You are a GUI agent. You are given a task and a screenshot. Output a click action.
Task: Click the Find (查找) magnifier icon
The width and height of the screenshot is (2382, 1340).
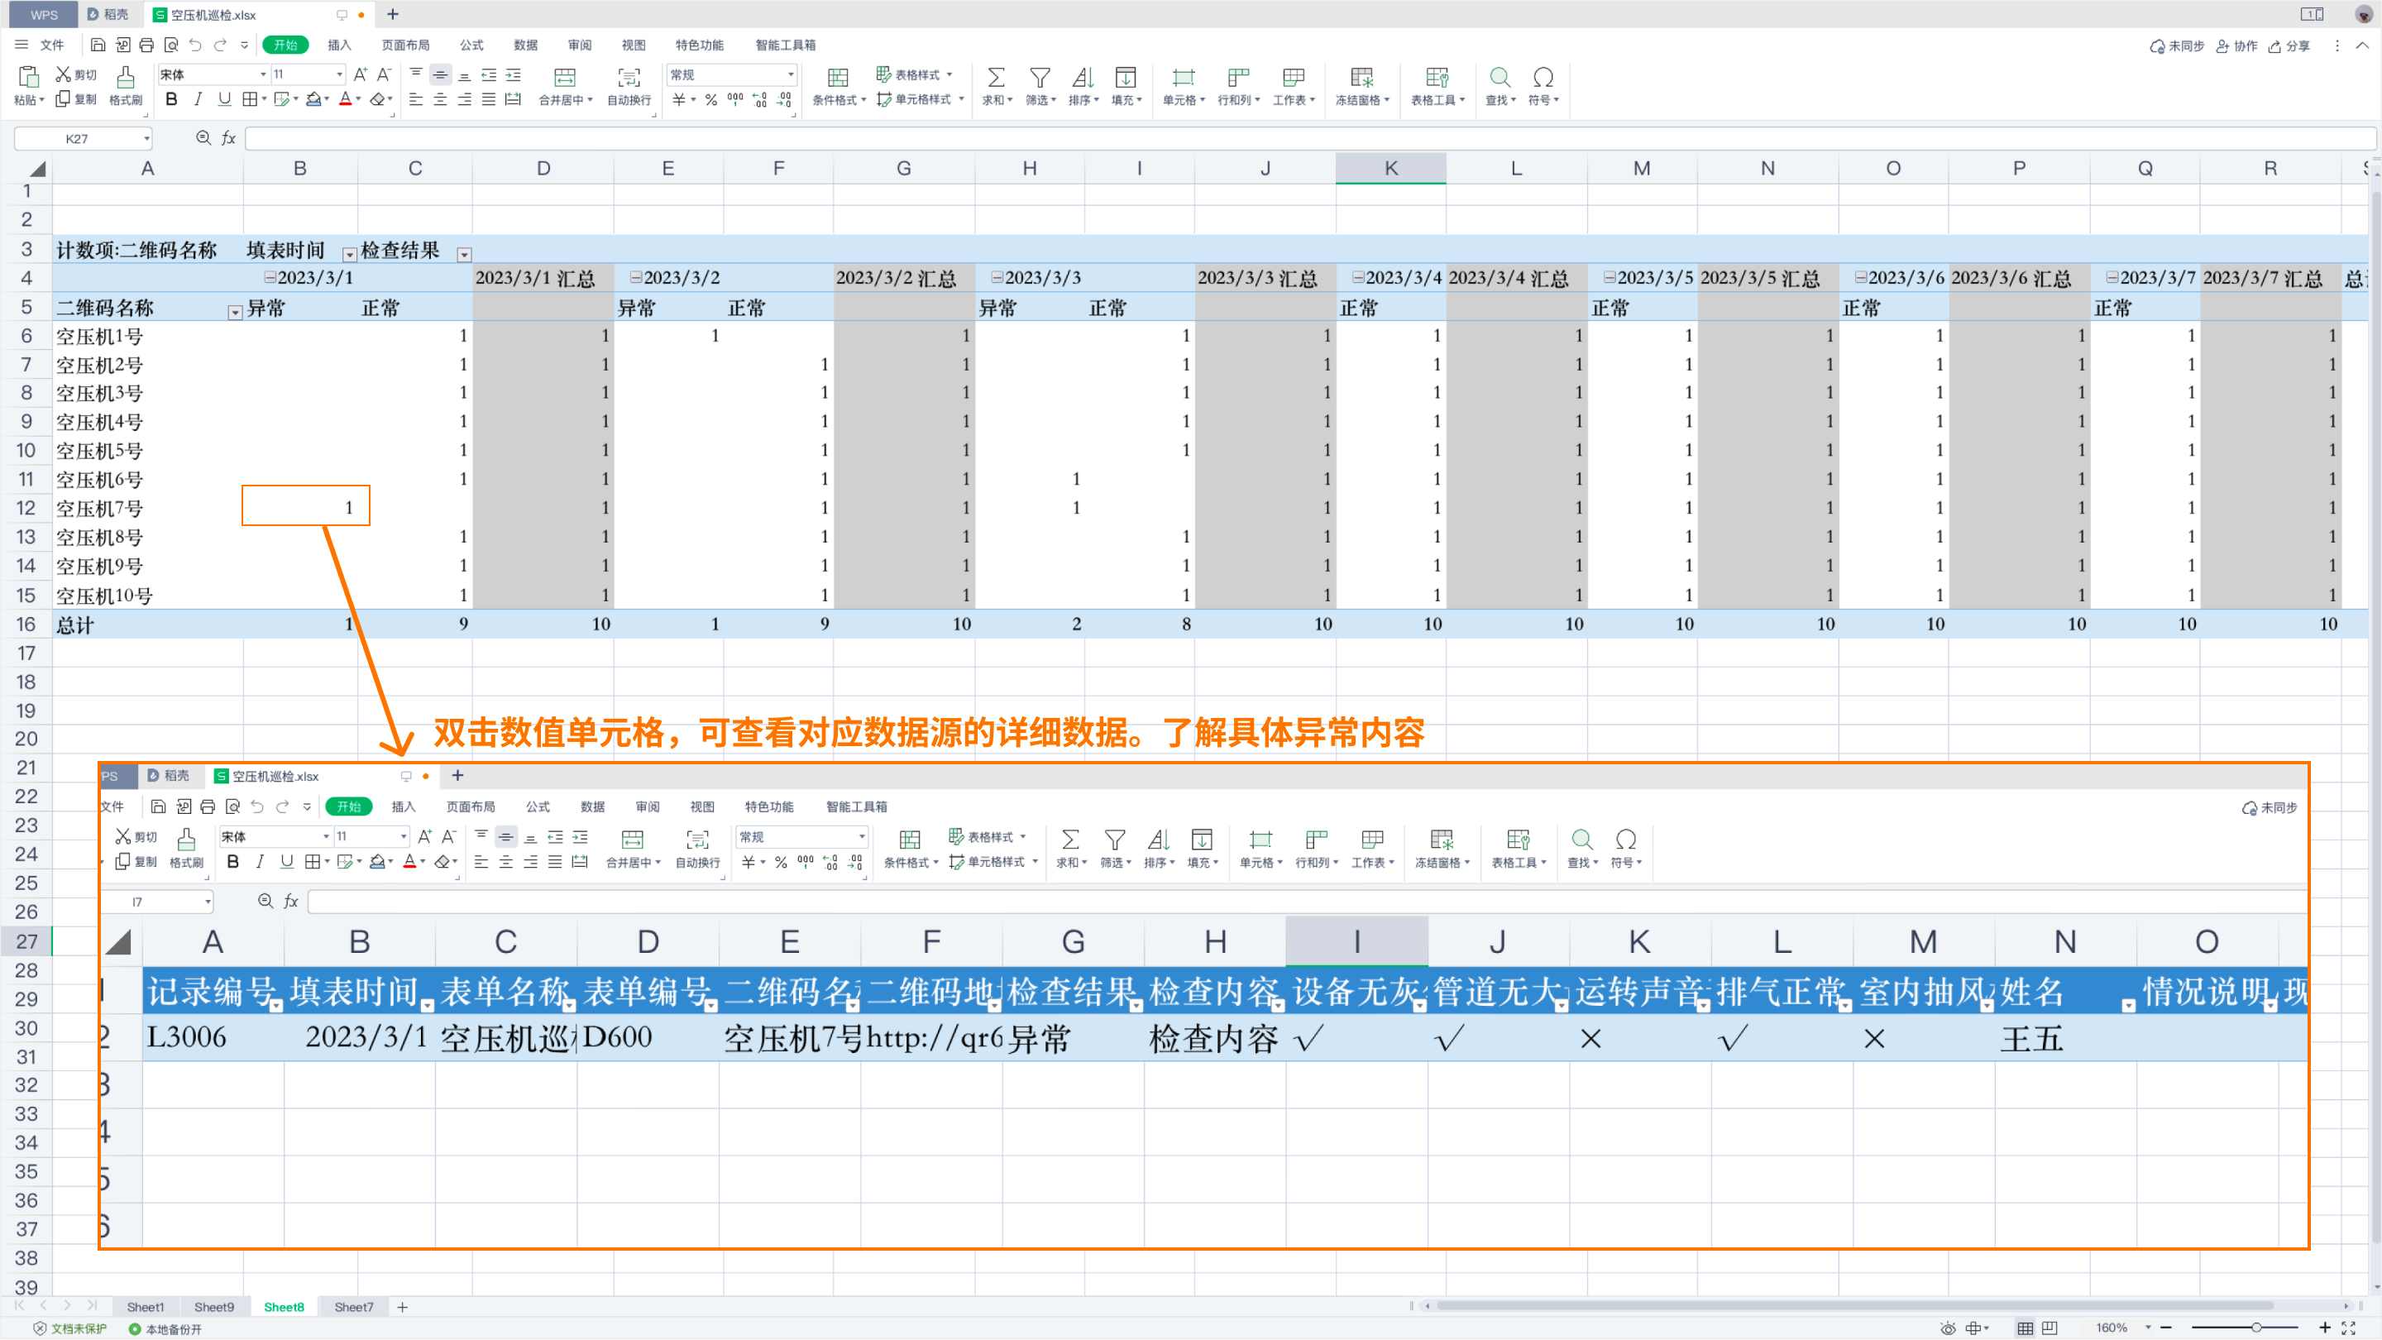pyautogui.click(x=1499, y=78)
